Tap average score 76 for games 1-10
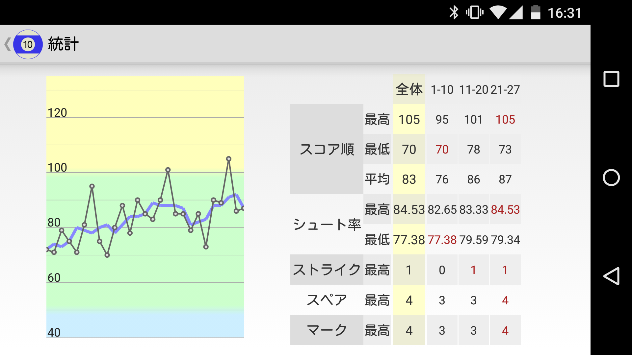This screenshot has height=355, width=632. coord(442,179)
